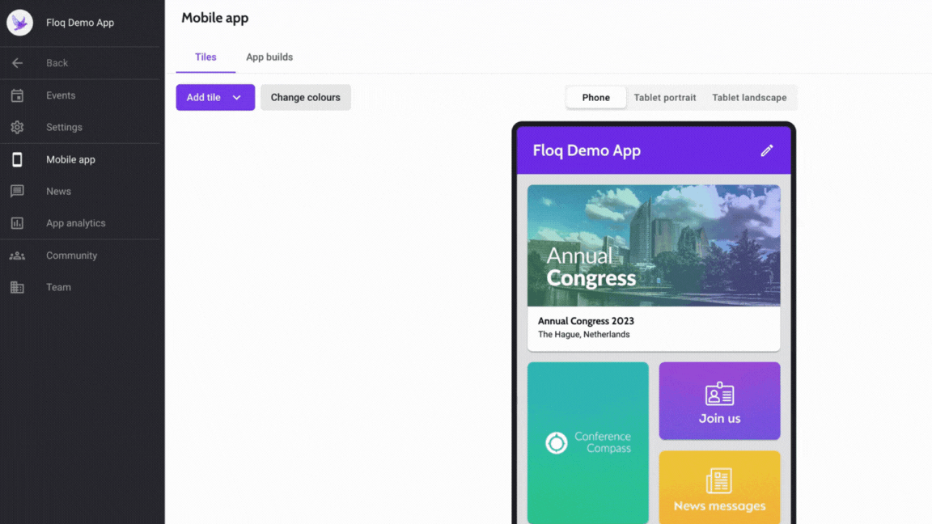Click the back arrow icon in sidebar

(17, 63)
